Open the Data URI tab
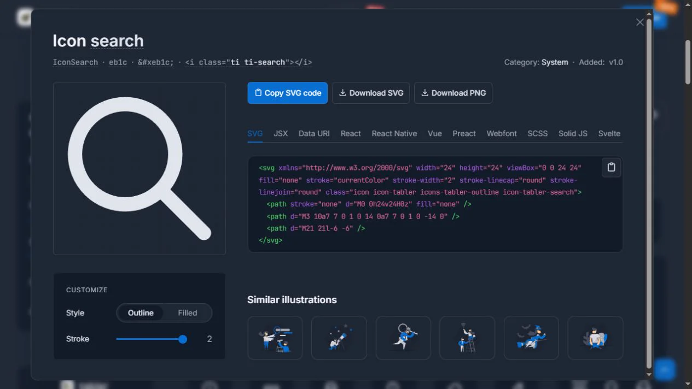 point(314,133)
